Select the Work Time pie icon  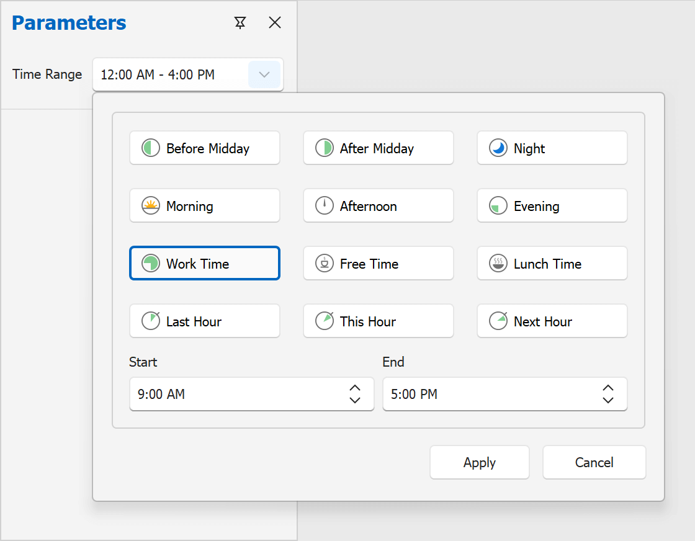coord(150,263)
